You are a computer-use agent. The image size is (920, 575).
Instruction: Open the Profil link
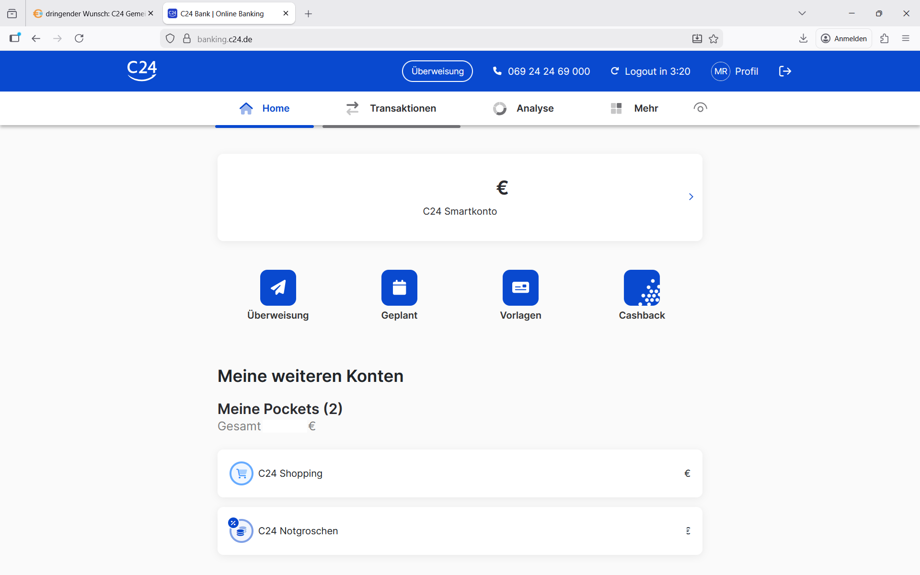tap(747, 71)
